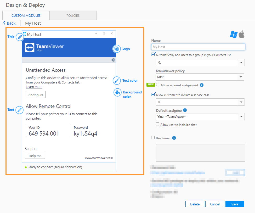Click the Name input field
Screen dimensions: 255x213
198,47
